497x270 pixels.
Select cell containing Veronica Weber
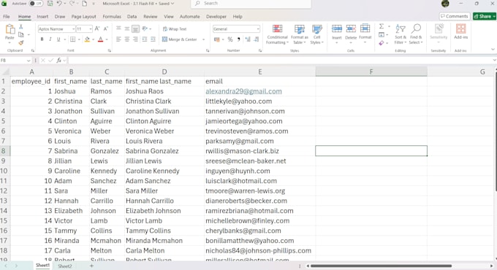164,131
